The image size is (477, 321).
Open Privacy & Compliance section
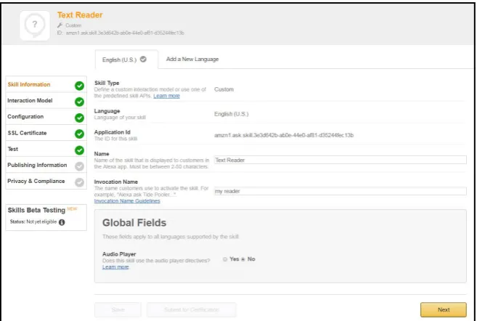pyautogui.click(x=46, y=181)
